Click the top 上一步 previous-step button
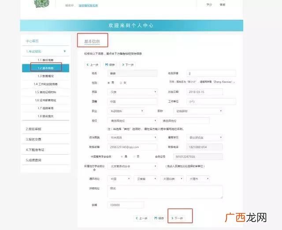The height and width of the screenshot is (230, 282). (x=92, y=65)
